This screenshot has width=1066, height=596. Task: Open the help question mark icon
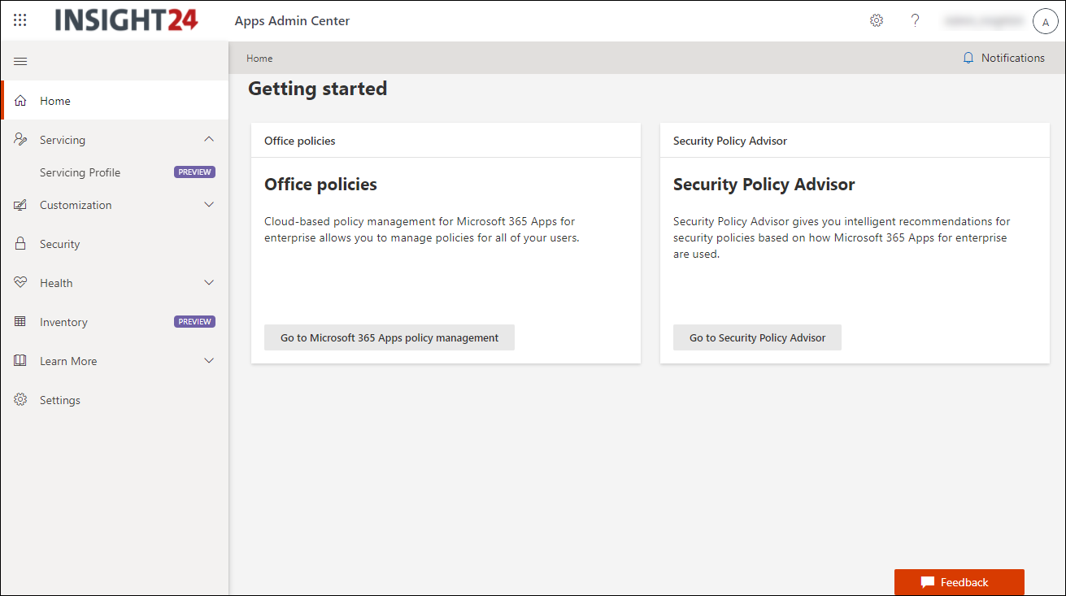(916, 20)
